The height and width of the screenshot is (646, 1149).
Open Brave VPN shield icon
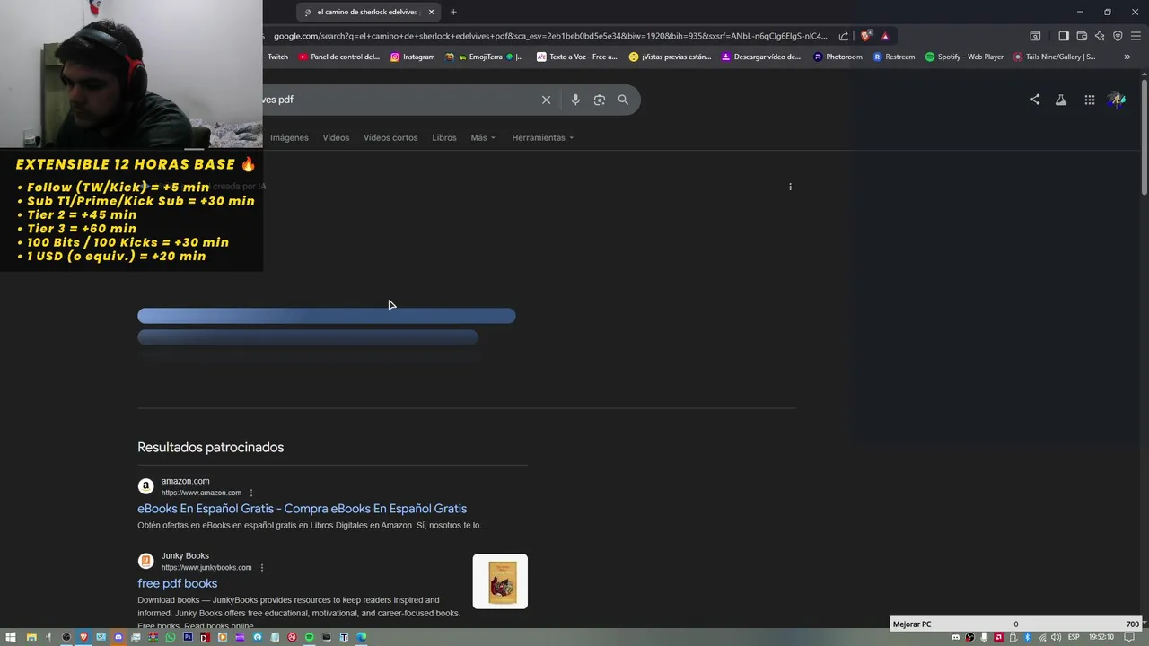point(1118,36)
